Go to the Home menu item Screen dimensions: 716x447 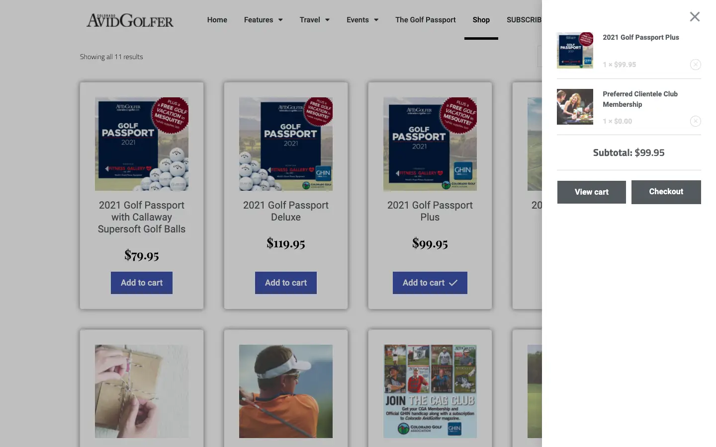217,20
